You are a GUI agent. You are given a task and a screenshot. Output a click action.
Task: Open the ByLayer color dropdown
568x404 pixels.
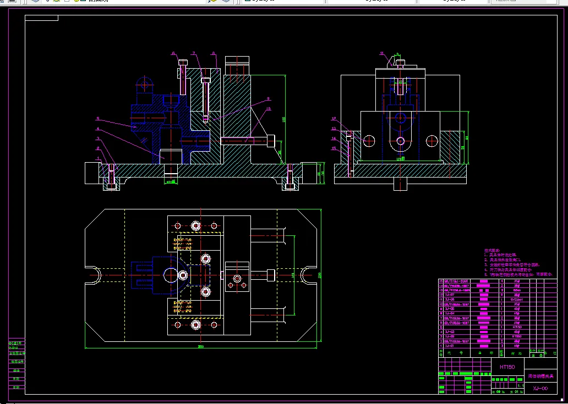click(282, 1)
